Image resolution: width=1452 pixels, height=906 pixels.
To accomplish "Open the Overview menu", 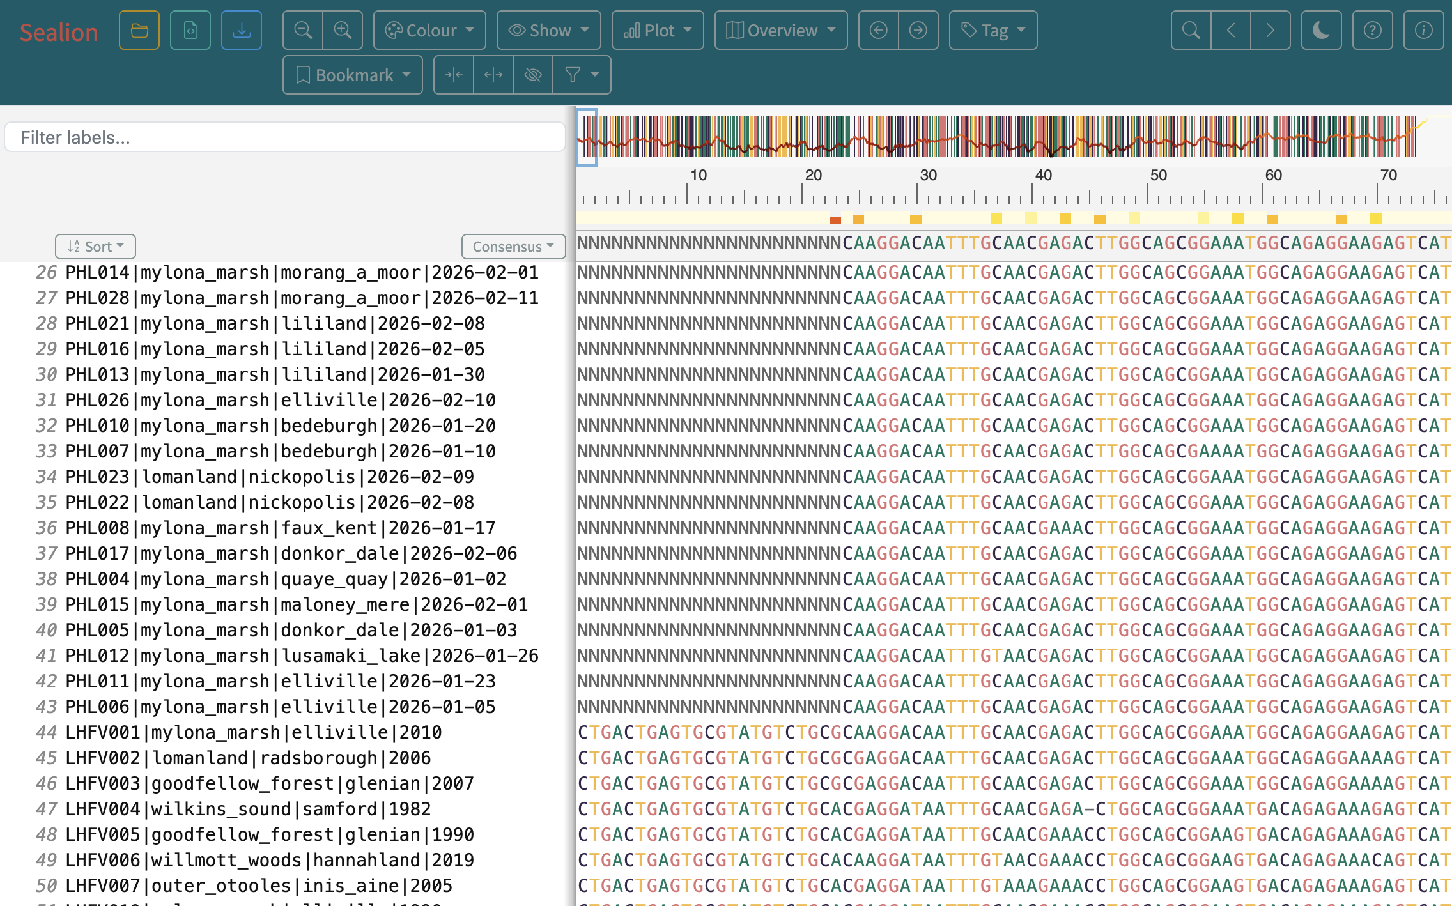I will coord(781,30).
